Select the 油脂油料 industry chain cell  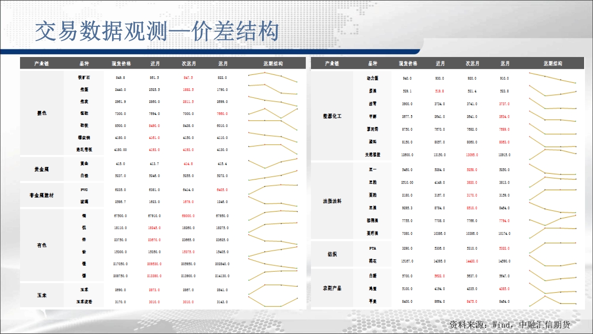pyautogui.click(x=332, y=201)
